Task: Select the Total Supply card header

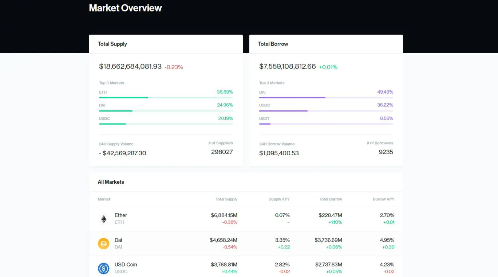Action: pos(166,44)
